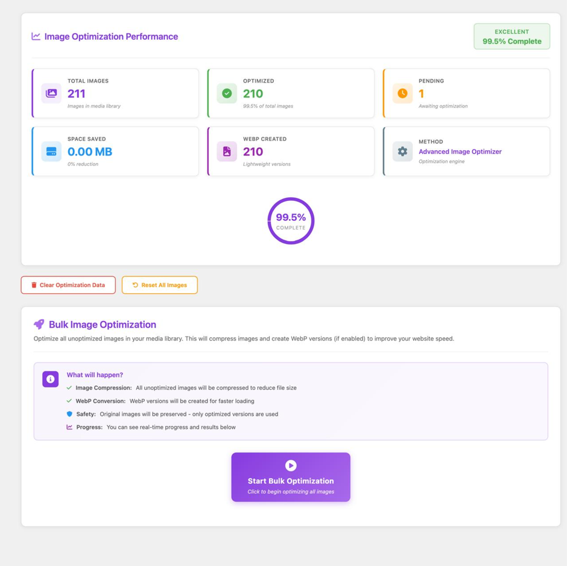This screenshot has height=566, width=567.
Task: Click the chart icon beside Image Optimization Performance
Action: pos(36,37)
